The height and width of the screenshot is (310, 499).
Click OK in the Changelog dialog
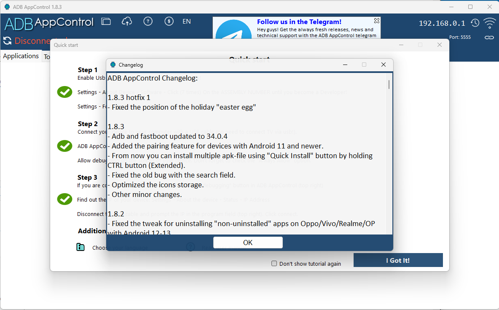tap(248, 243)
